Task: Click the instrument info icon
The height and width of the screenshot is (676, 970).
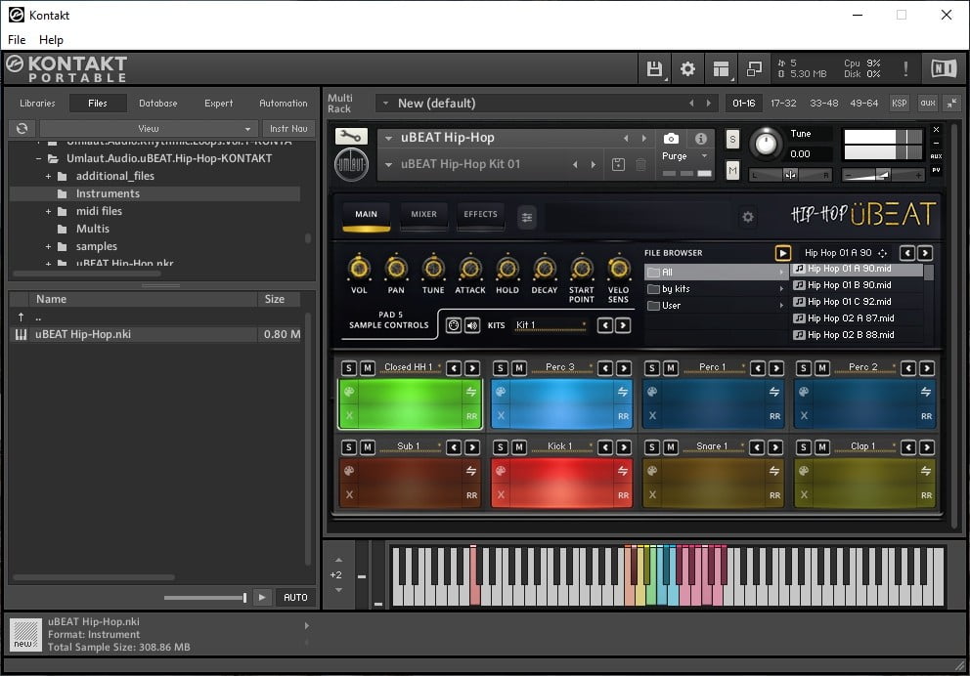Action: point(701,139)
